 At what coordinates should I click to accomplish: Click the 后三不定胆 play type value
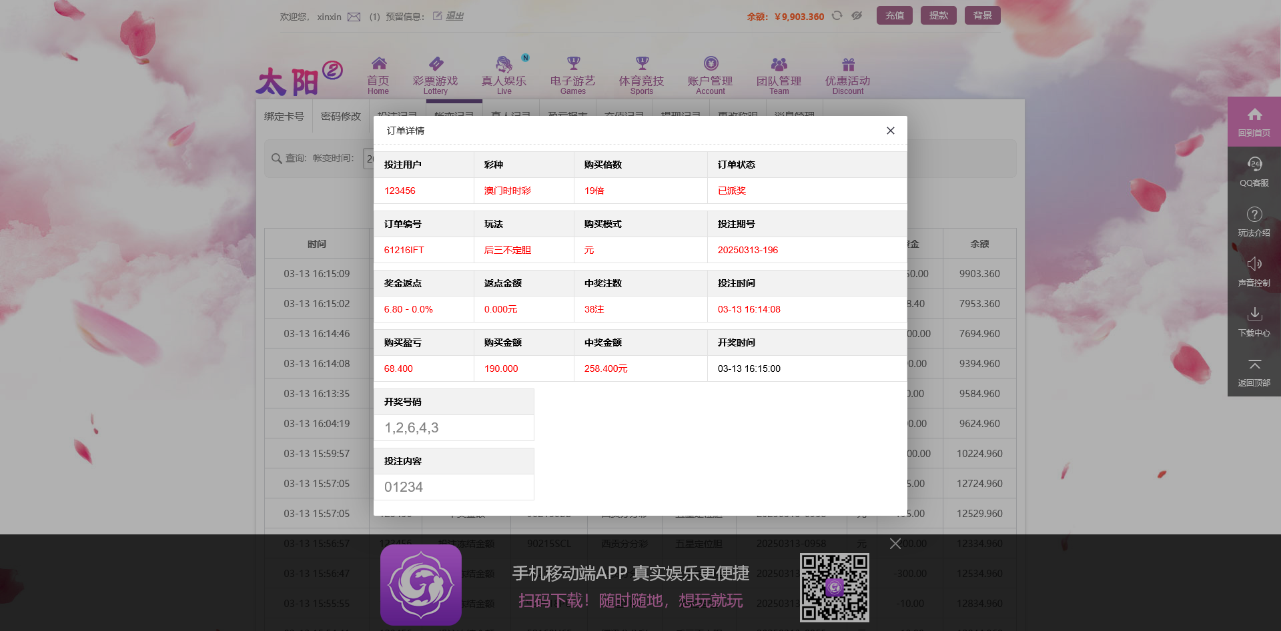pos(508,250)
